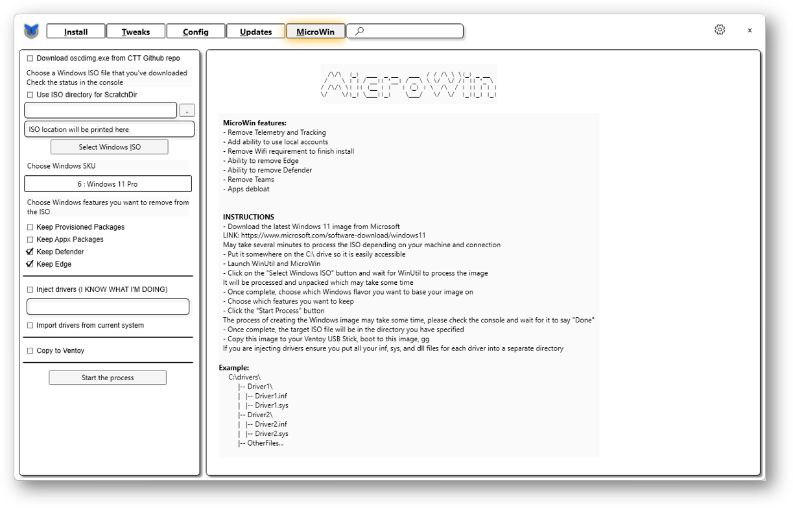Click the WinUtil owl logo icon
Screen dimensions: 793x508
[31, 30]
